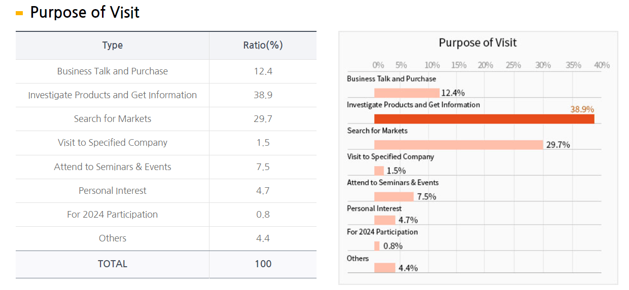Click the Attend to Seminars & Events bar
The width and height of the screenshot is (629, 290).
394,197
